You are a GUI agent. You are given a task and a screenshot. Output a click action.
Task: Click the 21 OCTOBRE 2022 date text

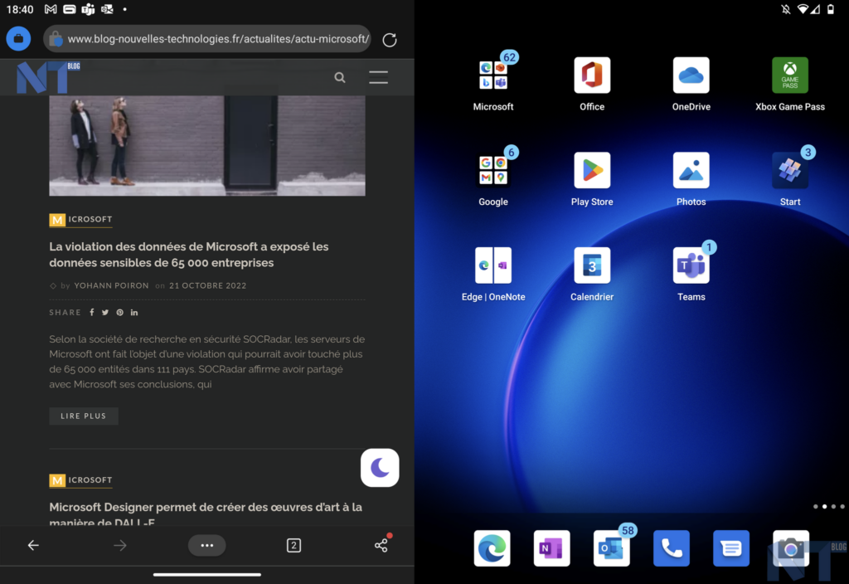(x=207, y=285)
